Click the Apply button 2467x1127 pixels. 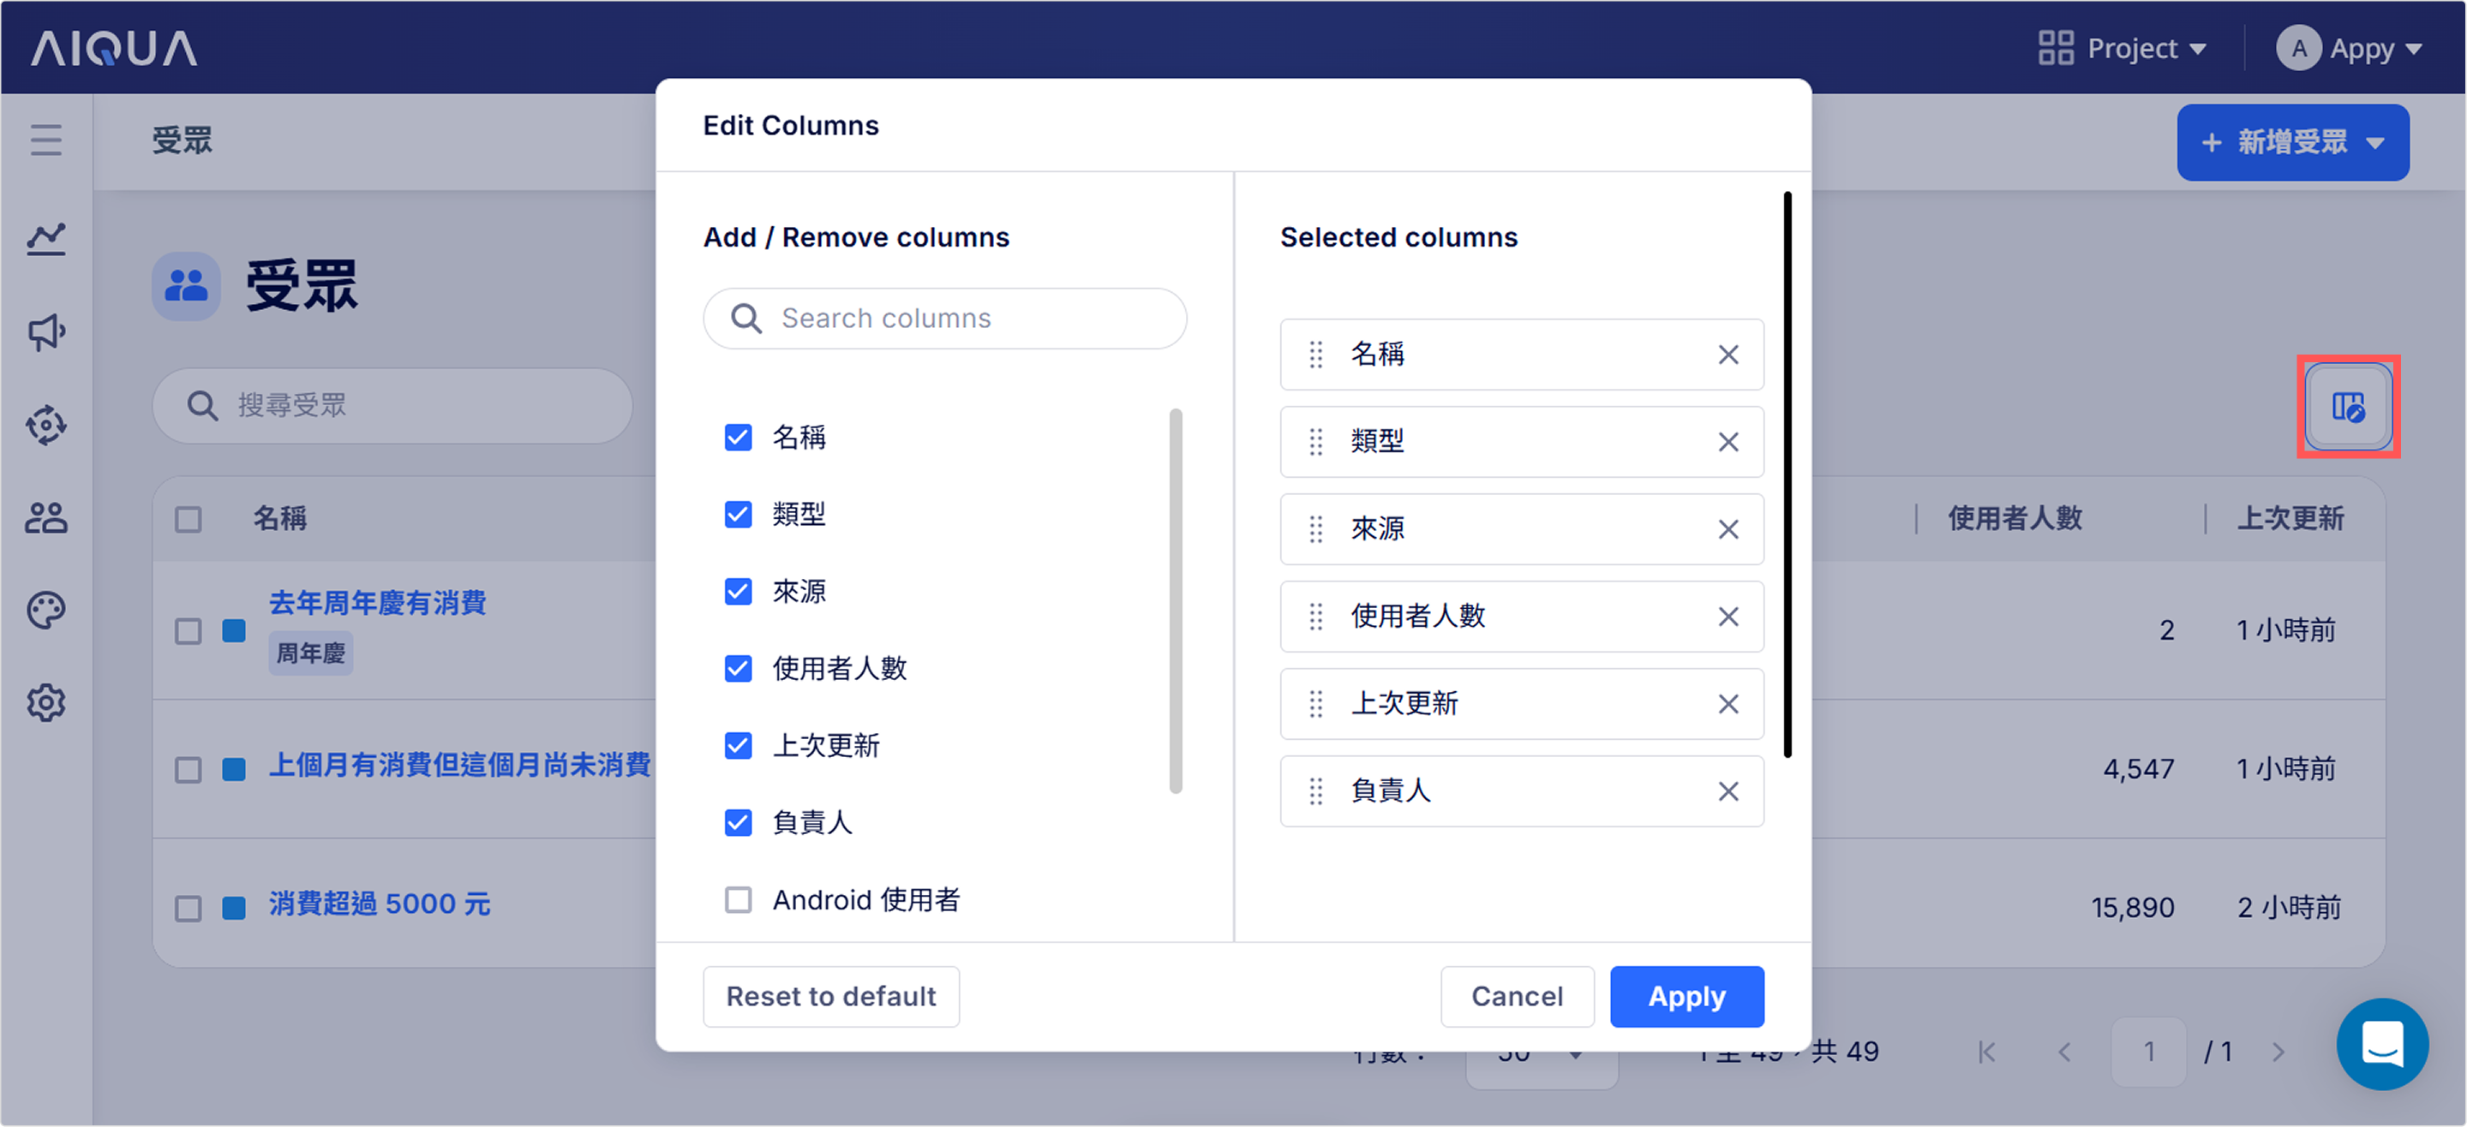1686,996
